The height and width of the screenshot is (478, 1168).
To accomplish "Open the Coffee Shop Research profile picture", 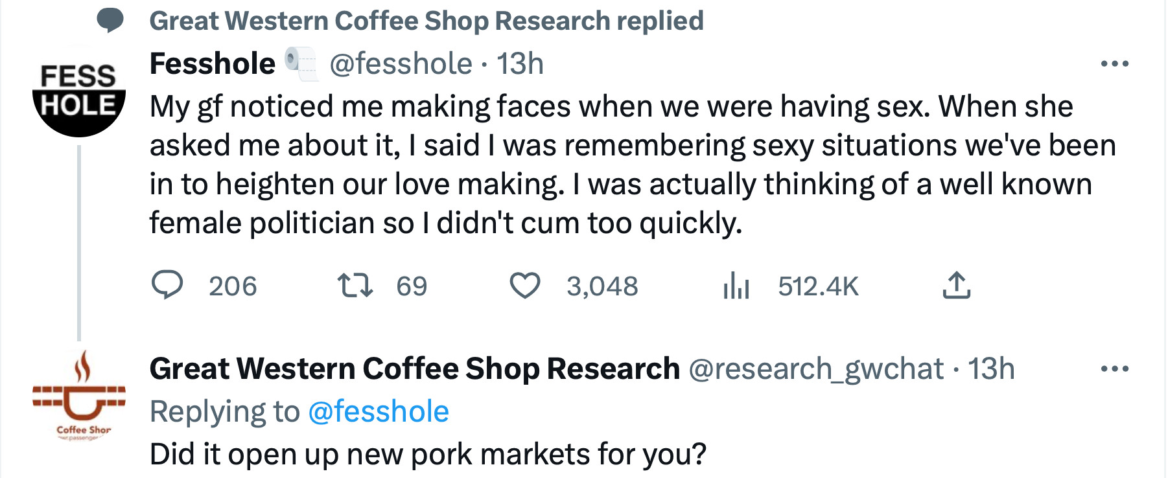I will tap(78, 396).
